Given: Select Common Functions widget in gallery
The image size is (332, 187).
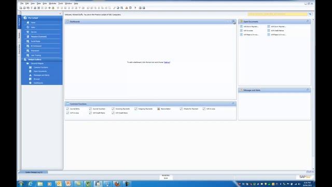Looking at the screenshot, I should [x=40, y=68].
